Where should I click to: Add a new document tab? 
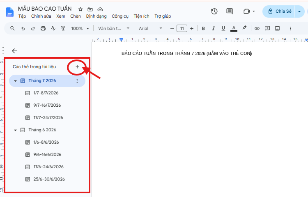tap(77, 67)
